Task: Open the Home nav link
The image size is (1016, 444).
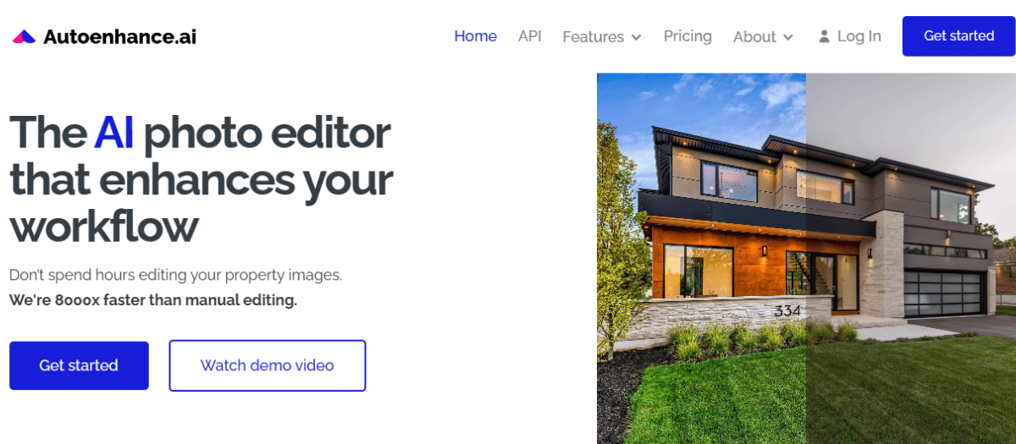Action: pyautogui.click(x=475, y=36)
